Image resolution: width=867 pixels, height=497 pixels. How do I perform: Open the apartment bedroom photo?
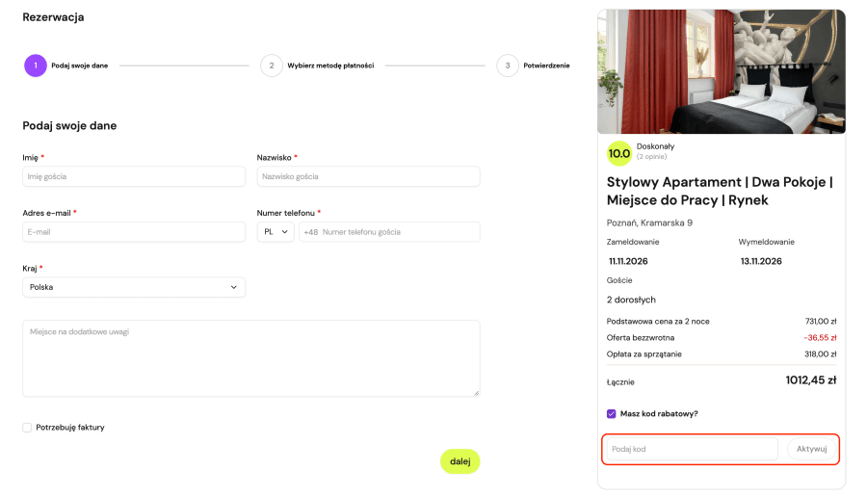(x=722, y=71)
